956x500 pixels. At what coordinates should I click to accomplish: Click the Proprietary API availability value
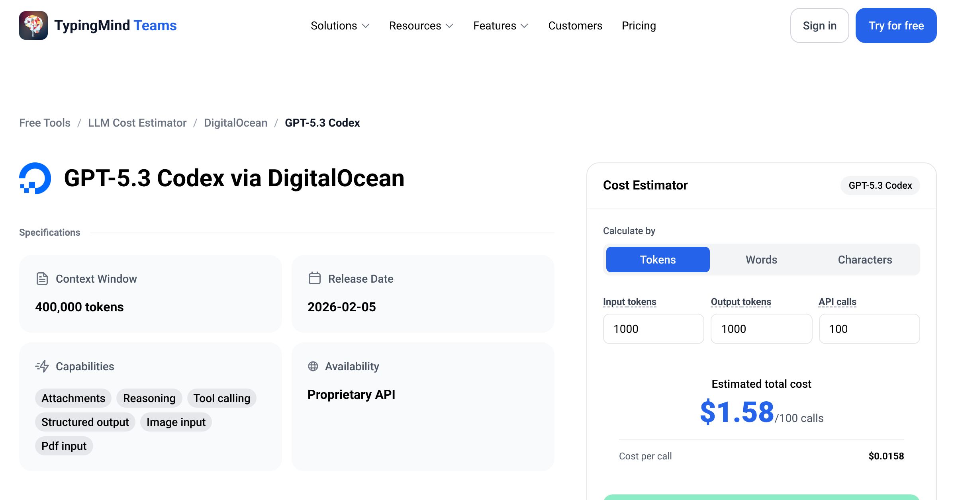pos(351,395)
